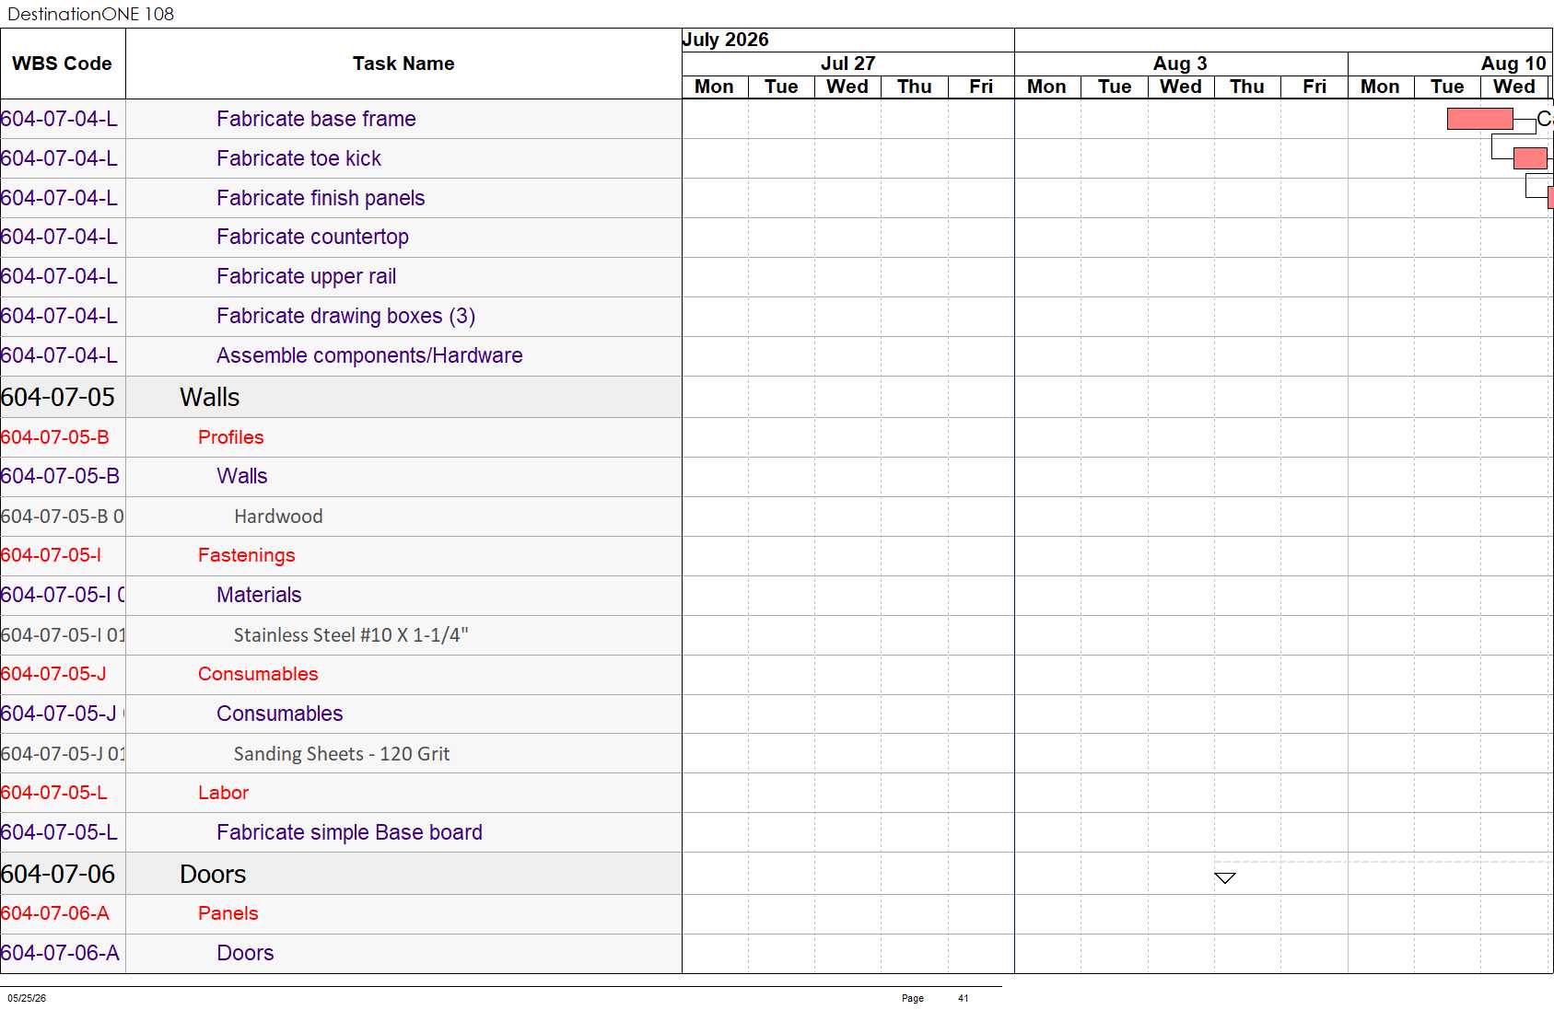The height and width of the screenshot is (1010, 1554).
Task: Click the Doors summary start marker triangle
Action: [x=1224, y=877]
